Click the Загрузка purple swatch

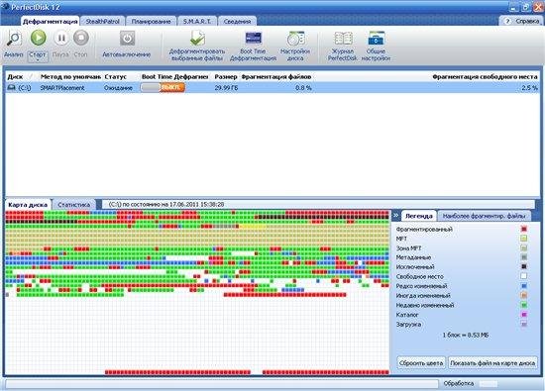524,324
